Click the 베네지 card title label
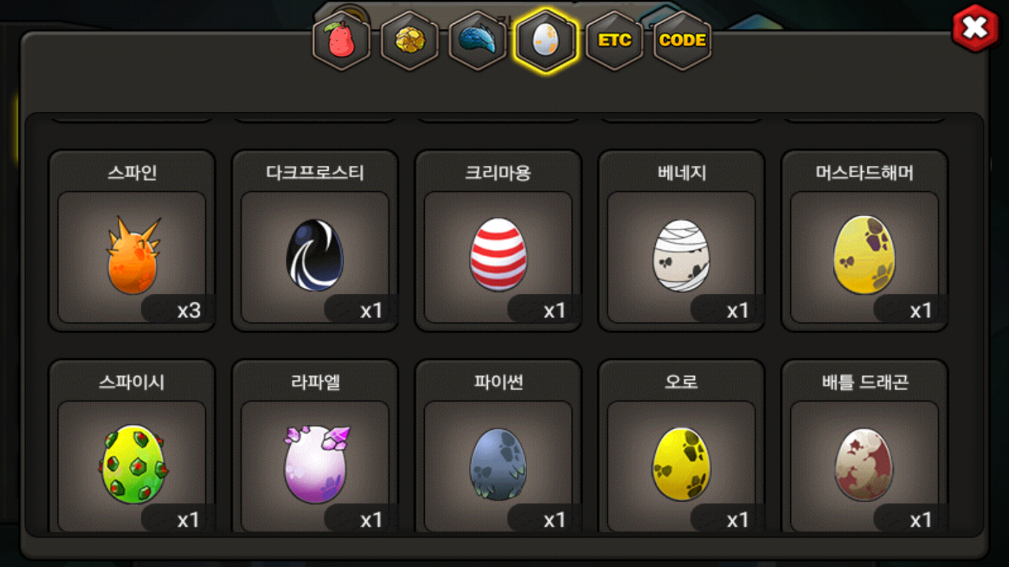The width and height of the screenshot is (1009, 567). tap(682, 173)
